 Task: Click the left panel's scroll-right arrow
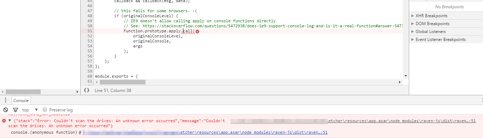(77, 92)
